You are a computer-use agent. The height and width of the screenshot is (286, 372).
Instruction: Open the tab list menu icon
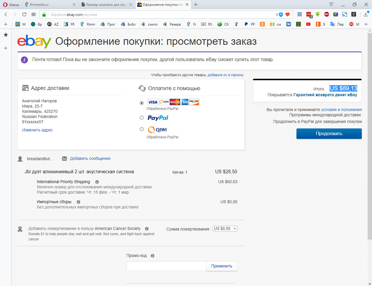tap(331, 4)
